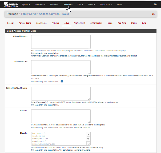Switch to the General tab
This screenshot has width=161, height=153.
point(10,23)
